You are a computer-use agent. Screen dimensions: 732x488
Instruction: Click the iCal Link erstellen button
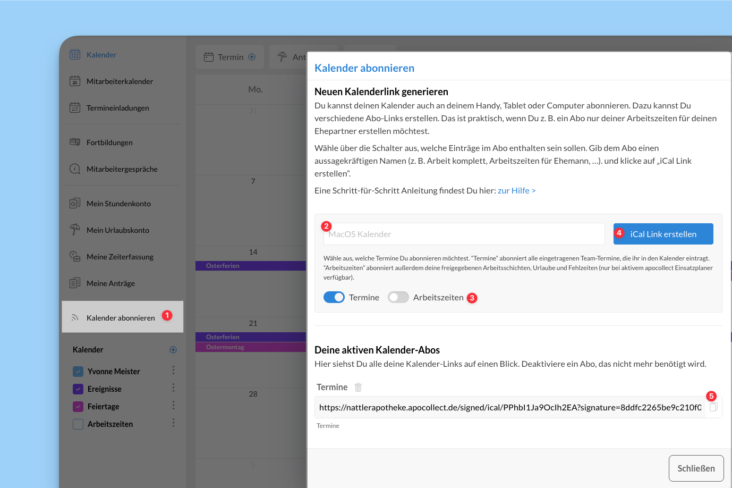663,234
